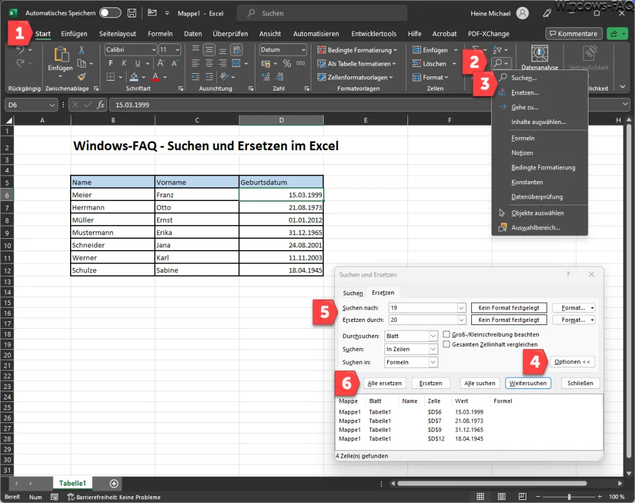Image resolution: width=635 pixels, height=503 pixels.
Task: Toggle Underline formatting (U)
Action: (138, 63)
